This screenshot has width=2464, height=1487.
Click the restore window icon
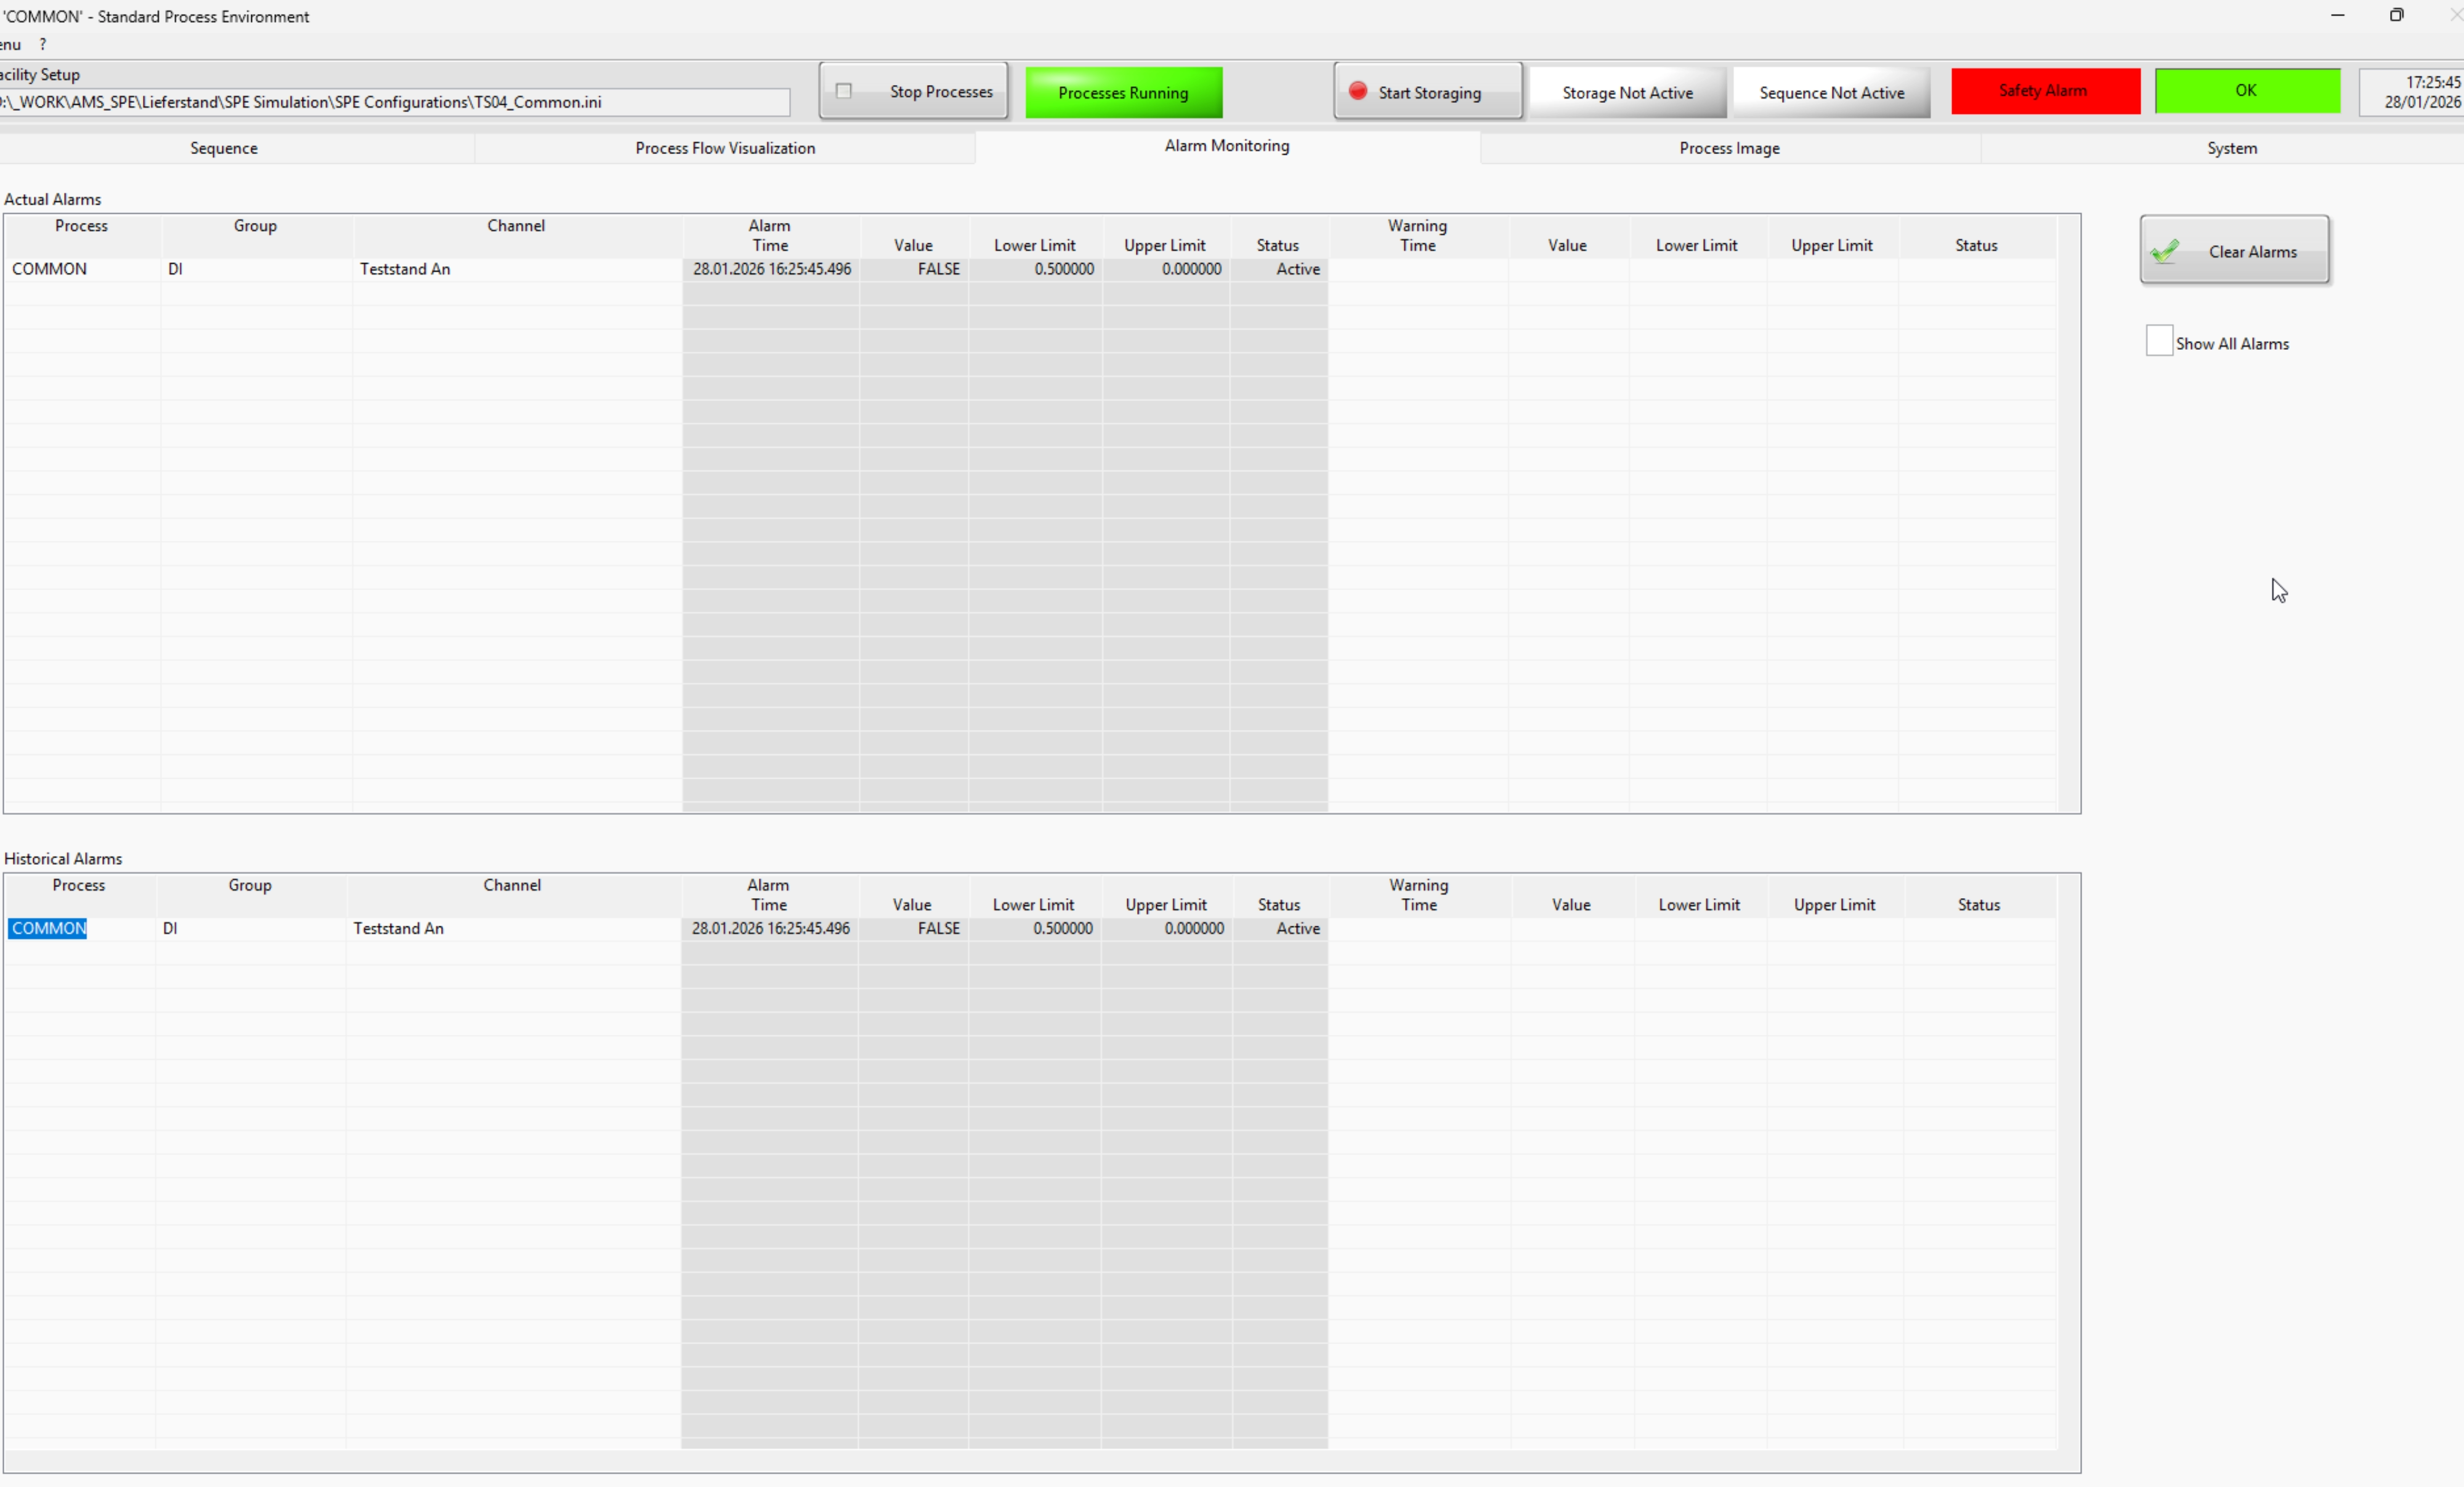coord(2396,15)
